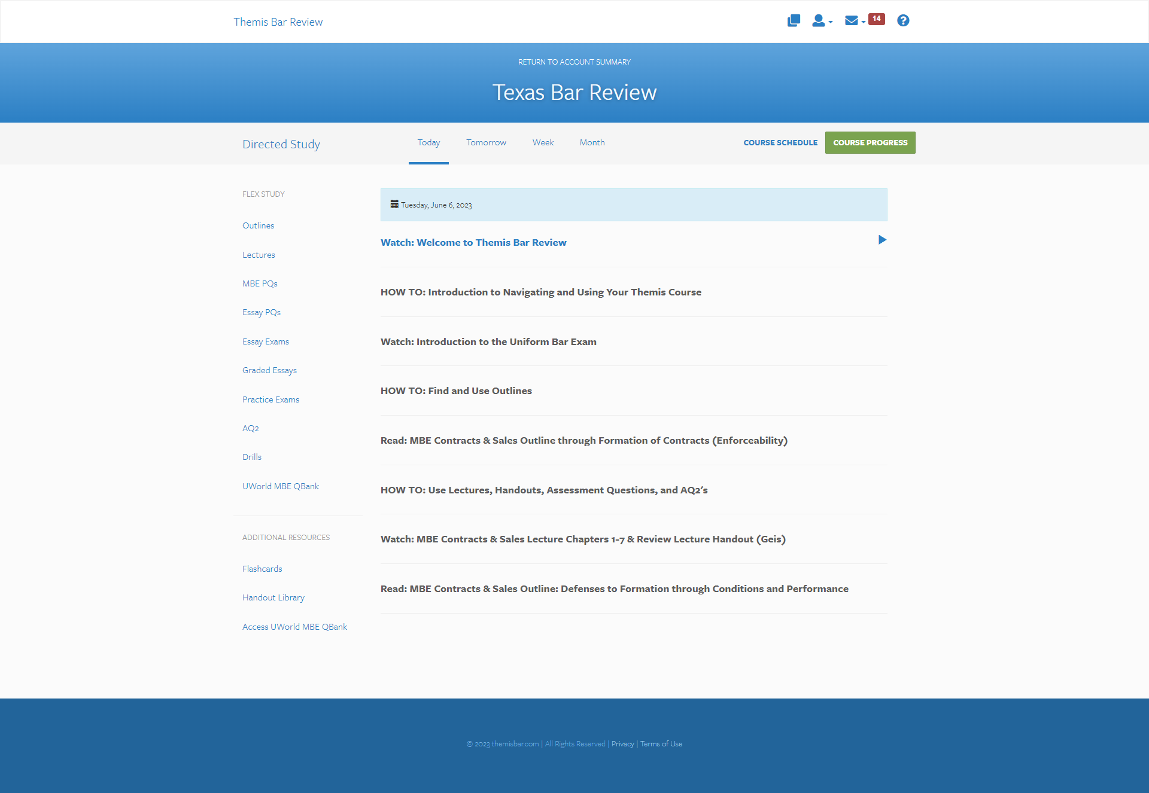The height and width of the screenshot is (793, 1149).
Task: Select the Tomorrow tab in Directed Study
Action: (487, 142)
